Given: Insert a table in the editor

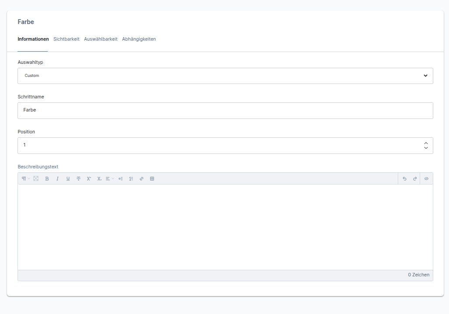Looking at the screenshot, I should 152,178.
